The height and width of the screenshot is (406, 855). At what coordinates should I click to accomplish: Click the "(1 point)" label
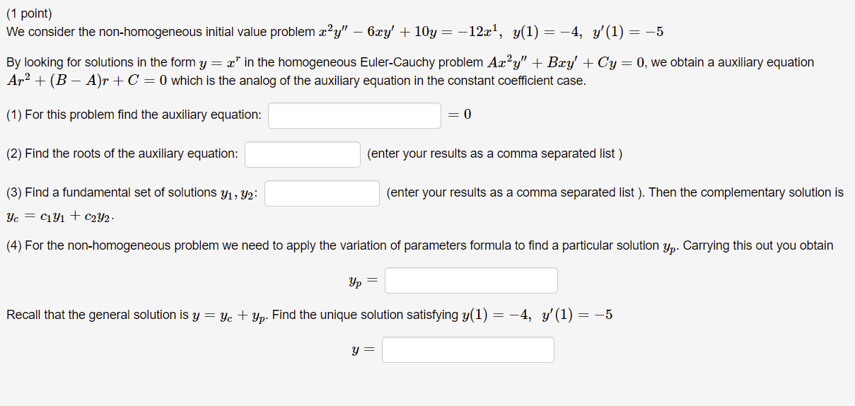[x=29, y=13]
